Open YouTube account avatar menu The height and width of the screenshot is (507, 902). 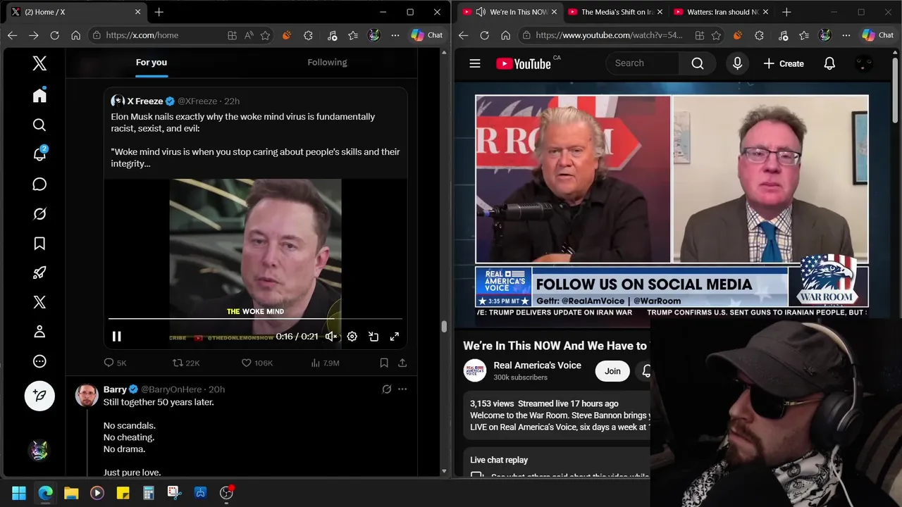point(863,63)
